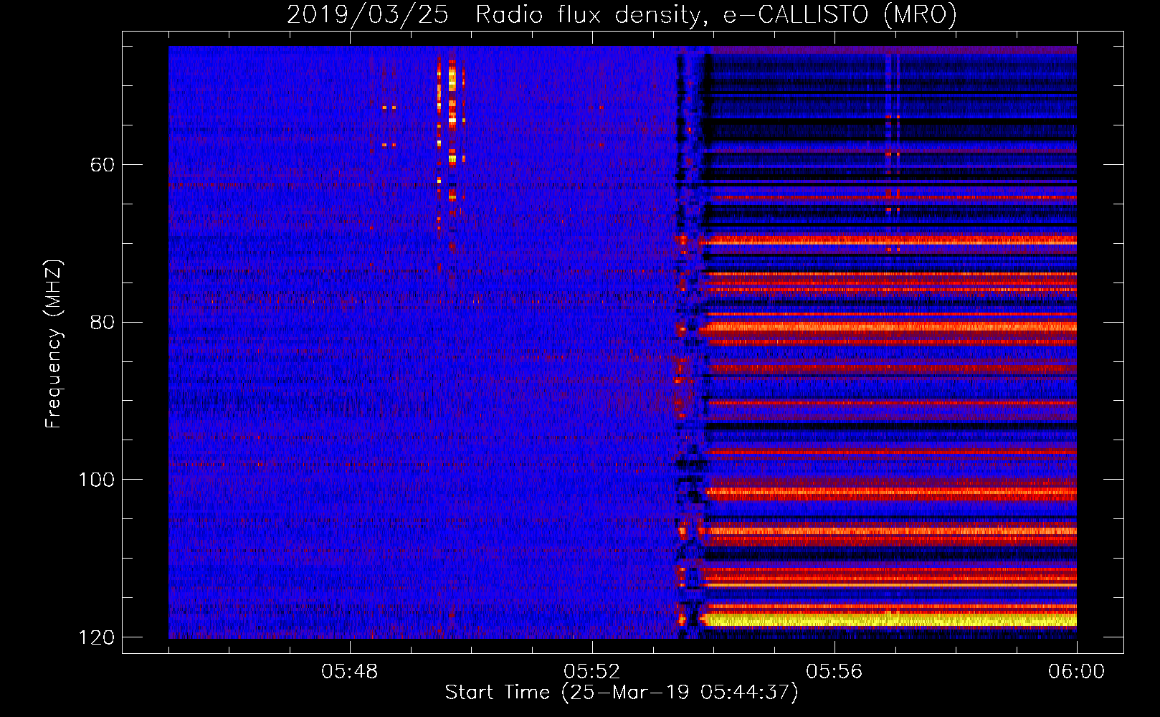Click the '120' frequency tick label
Screen dimensions: 1160x717
(x=96, y=637)
